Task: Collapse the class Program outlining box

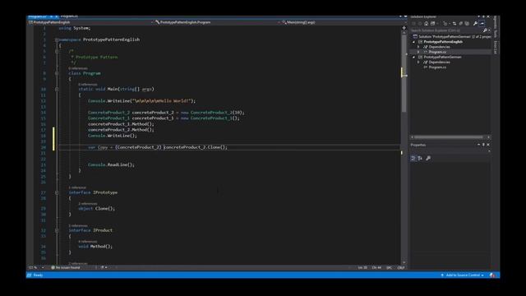Action: point(57,73)
